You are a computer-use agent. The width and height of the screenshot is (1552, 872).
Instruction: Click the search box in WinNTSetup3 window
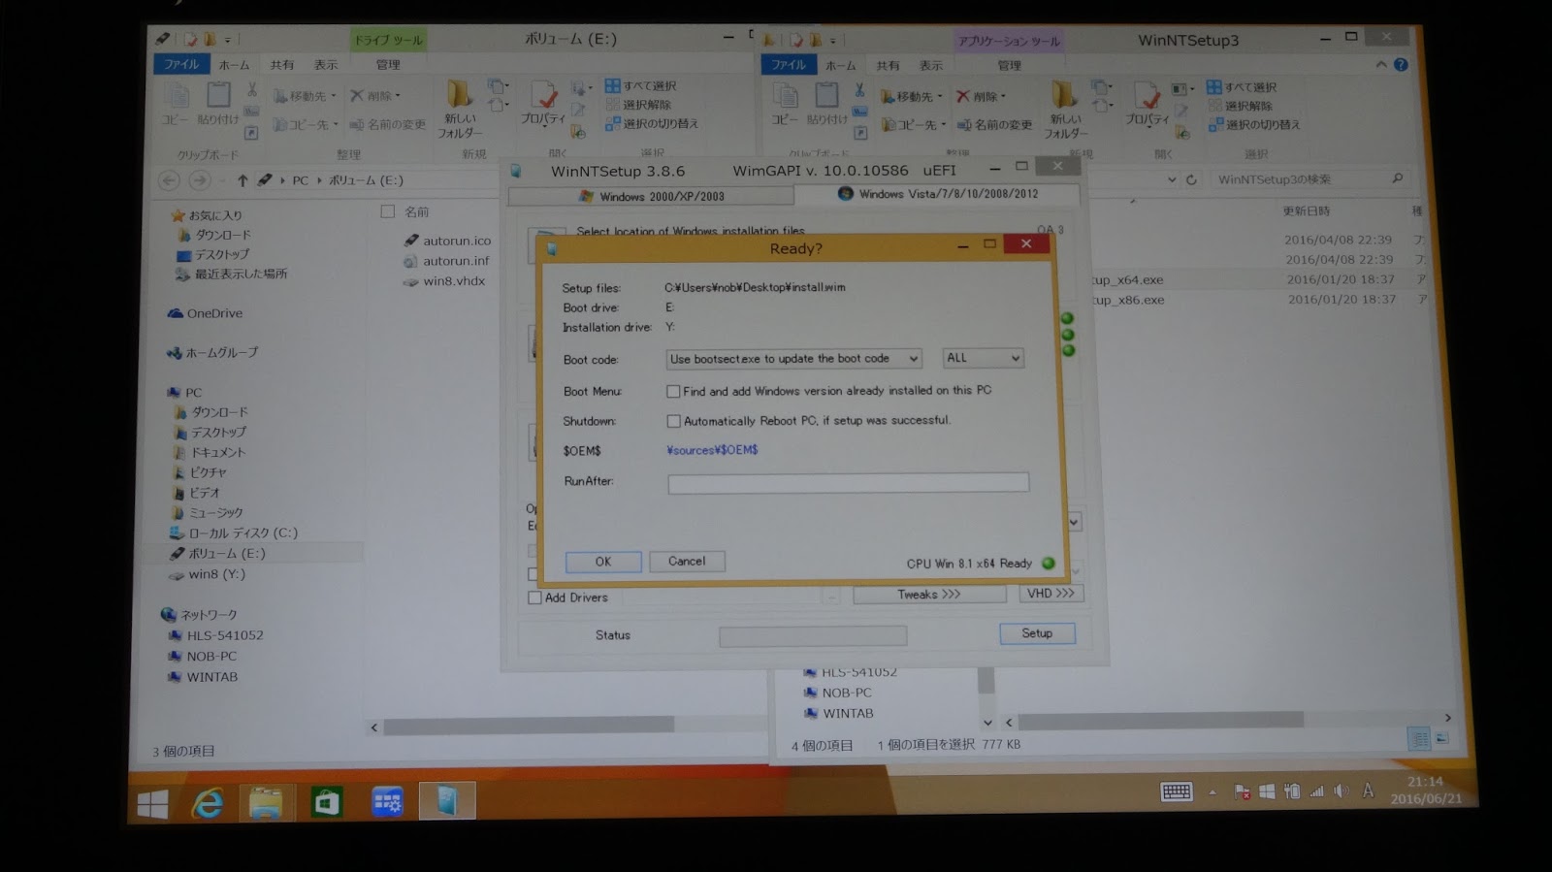(1309, 179)
